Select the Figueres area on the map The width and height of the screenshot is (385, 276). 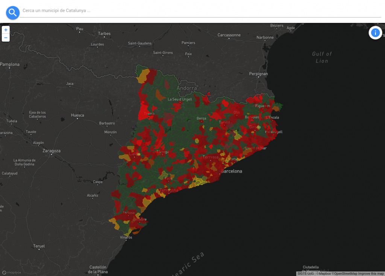(x=263, y=106)
